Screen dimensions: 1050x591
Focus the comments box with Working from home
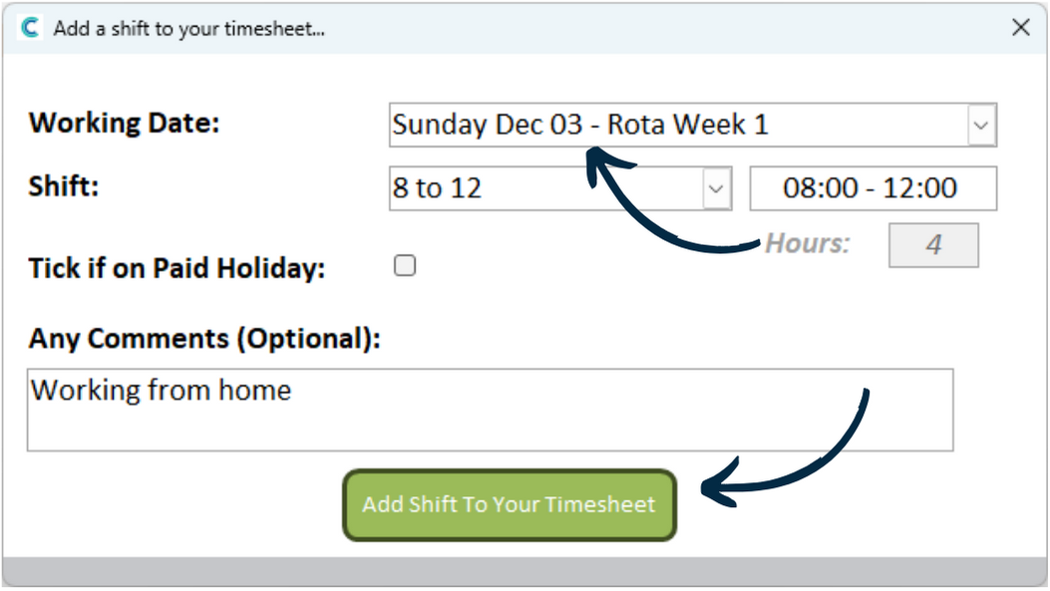coord(490,410)
